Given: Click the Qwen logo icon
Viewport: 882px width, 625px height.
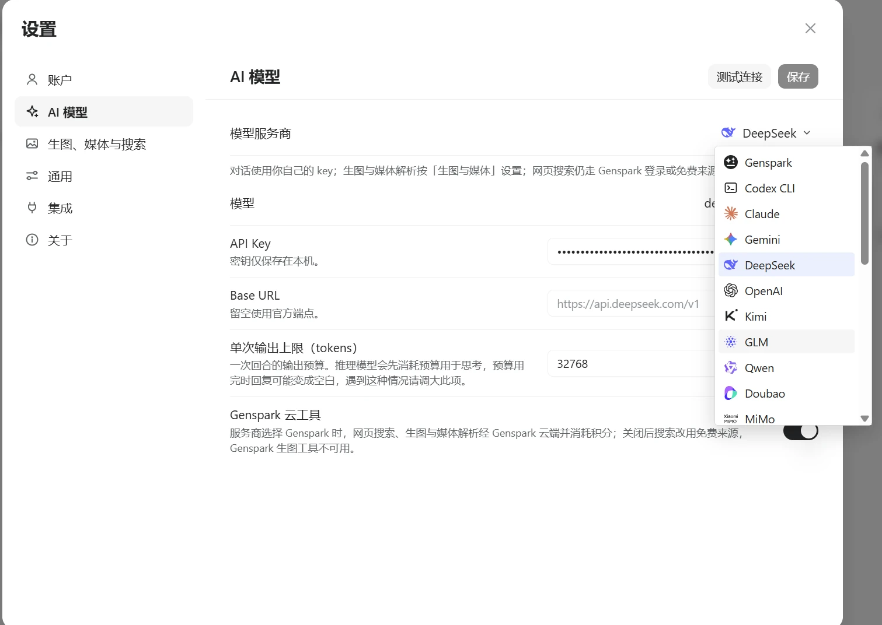Looking at the screenshot, I should [731, 367].
